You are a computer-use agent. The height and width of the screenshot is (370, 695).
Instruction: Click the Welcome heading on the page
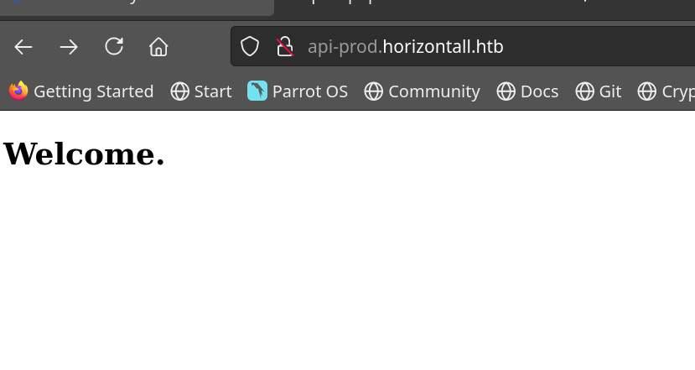[x=84, y=154]
